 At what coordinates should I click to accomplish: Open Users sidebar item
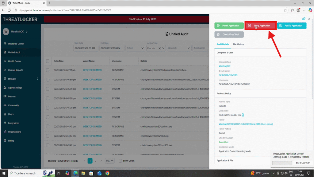tap(11, 114)
